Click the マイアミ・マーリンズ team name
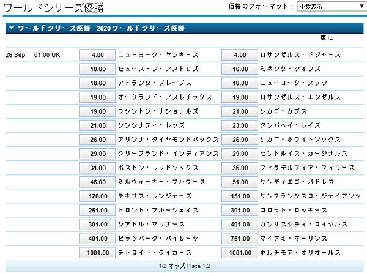The height and width of the screenshot is (273, 367). (x=294, y=238)
